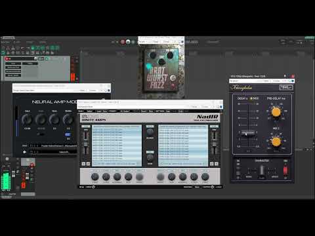Click the green level meter in mixer strip
315x236 pixels.
(6, 181)
